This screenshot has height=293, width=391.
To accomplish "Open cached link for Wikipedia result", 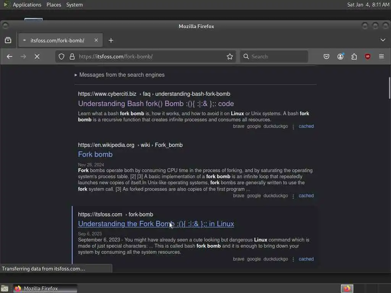I will point(306,196).
